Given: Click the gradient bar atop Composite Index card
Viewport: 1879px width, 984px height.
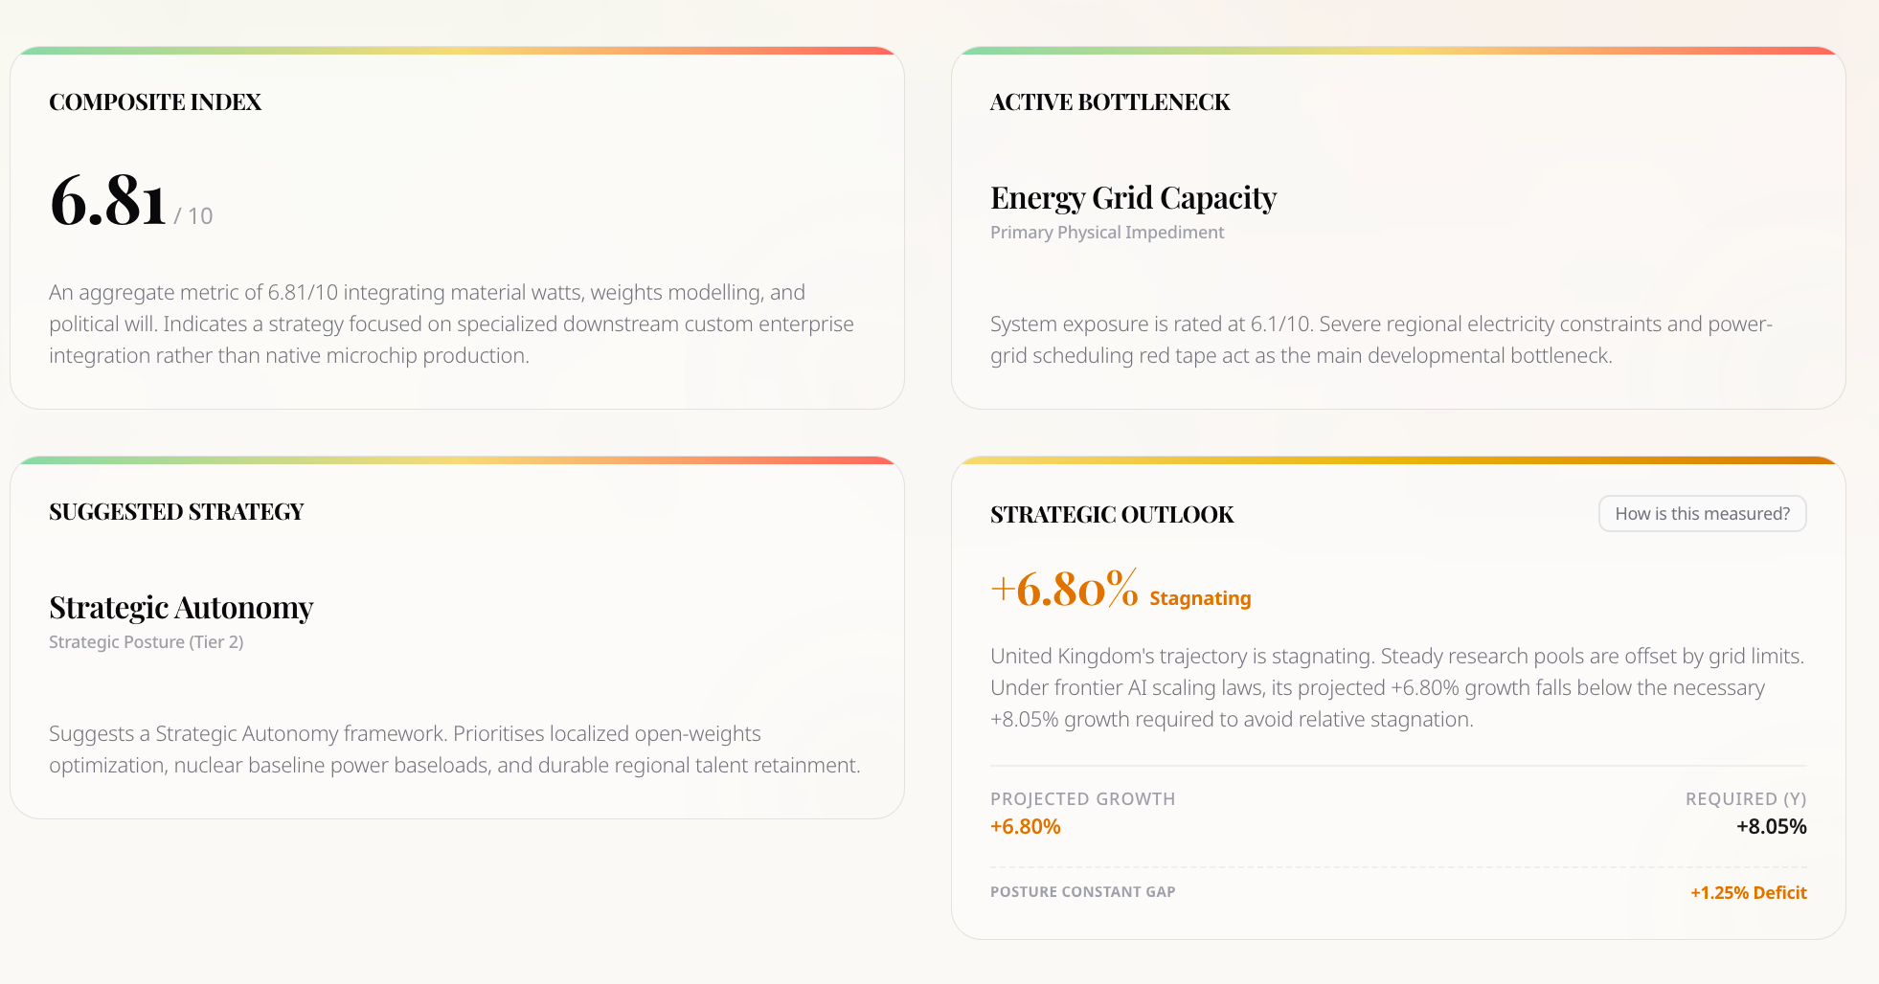Looking at the screenshot, I should 457,50.
